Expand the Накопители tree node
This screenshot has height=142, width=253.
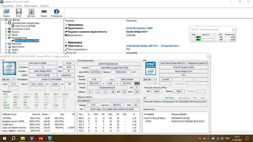6,47
